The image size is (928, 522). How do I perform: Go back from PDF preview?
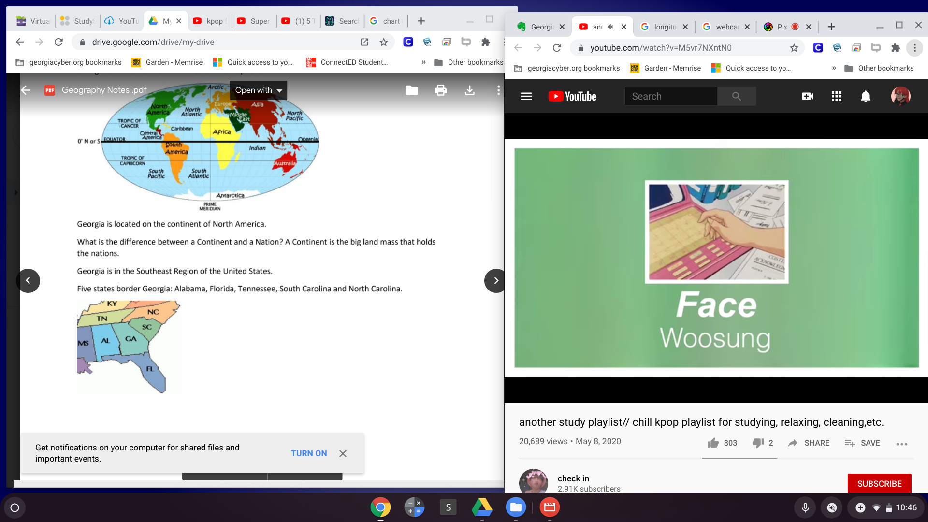coord(26,90)
